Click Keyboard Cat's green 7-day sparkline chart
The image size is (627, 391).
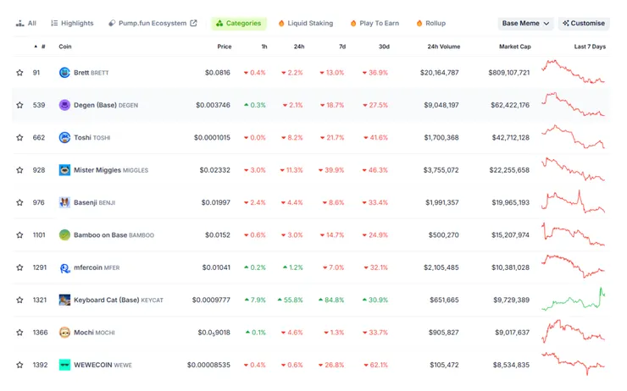point(574,300)
